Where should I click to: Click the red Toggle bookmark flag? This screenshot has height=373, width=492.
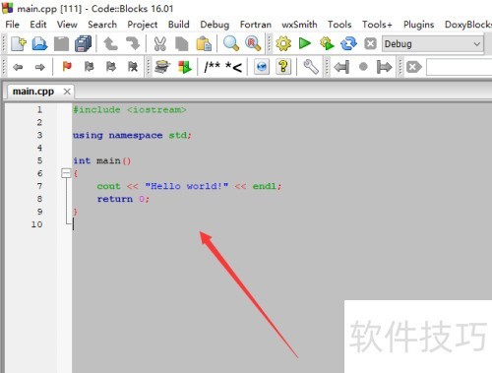(67, 67)
